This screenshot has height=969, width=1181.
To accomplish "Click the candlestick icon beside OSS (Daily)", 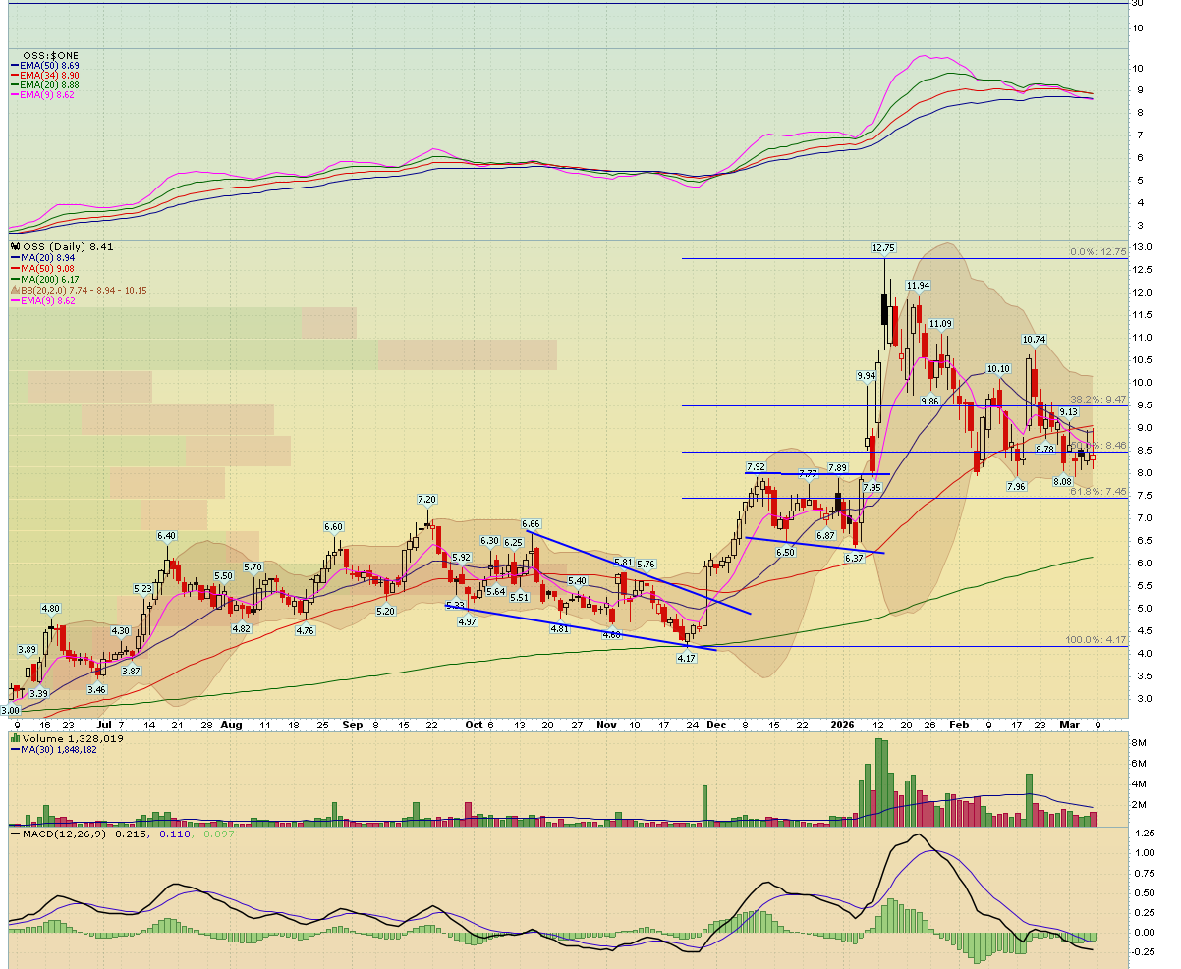I will pyautogui.click(x=14, y=247).
